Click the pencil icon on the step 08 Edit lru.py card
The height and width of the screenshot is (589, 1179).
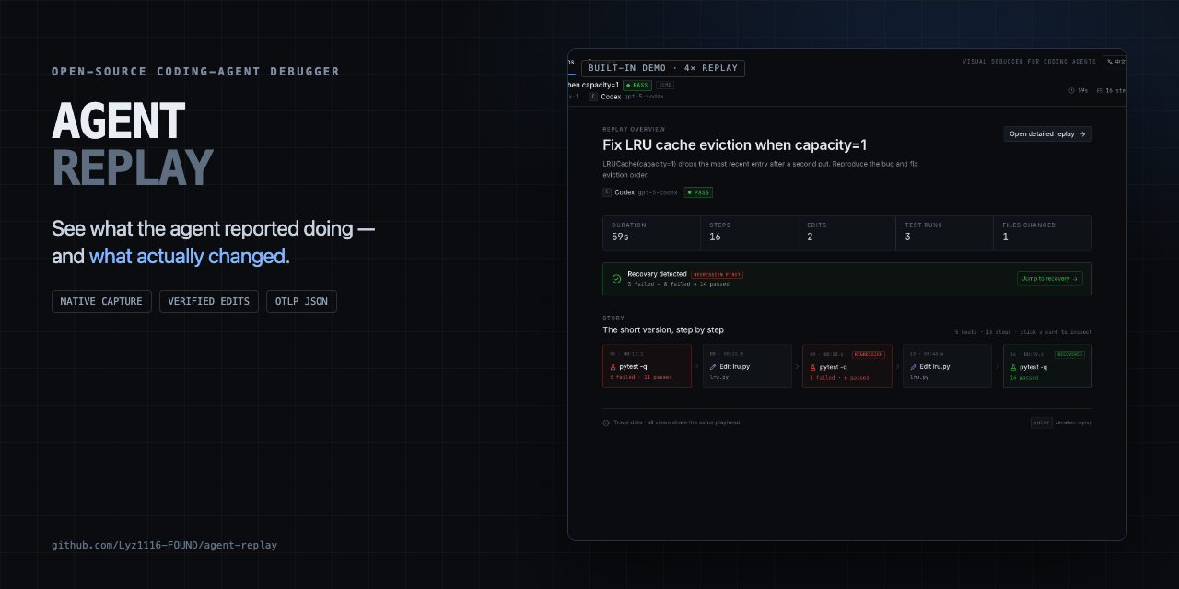713,367
